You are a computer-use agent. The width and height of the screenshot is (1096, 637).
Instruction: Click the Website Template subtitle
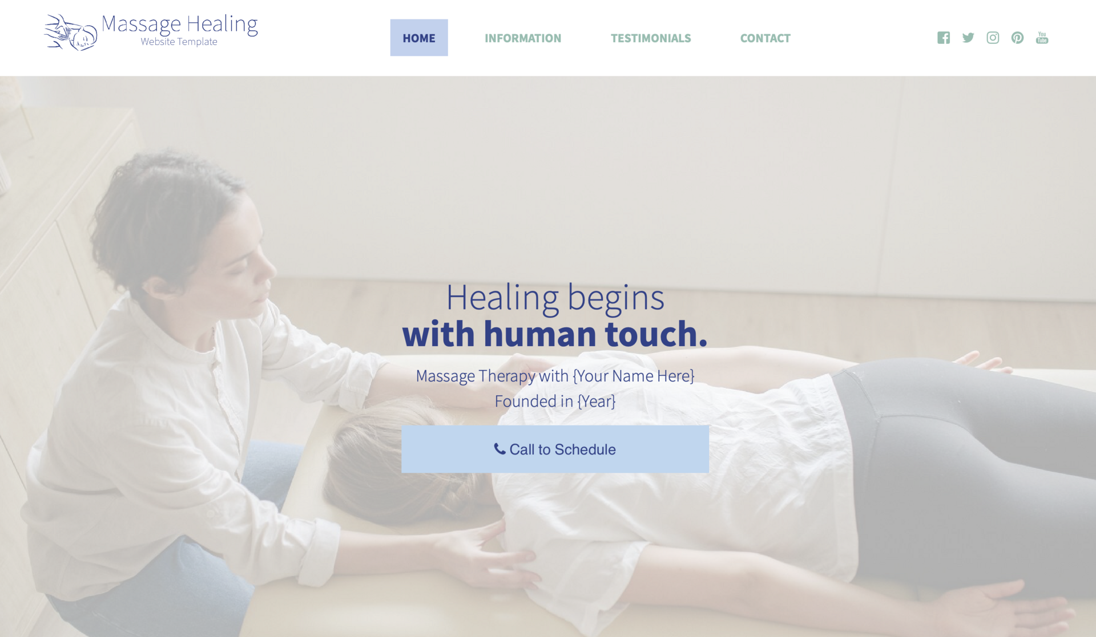pos(179,42)
